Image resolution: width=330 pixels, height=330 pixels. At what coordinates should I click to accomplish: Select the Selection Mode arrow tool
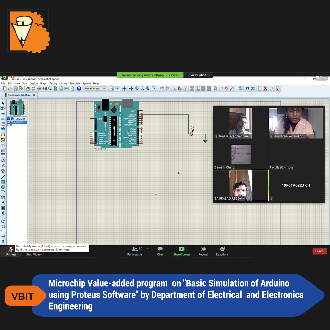tap(3, 103)
